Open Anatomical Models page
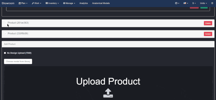This screenshot has width=216, height=100. (x=101, y=3)
